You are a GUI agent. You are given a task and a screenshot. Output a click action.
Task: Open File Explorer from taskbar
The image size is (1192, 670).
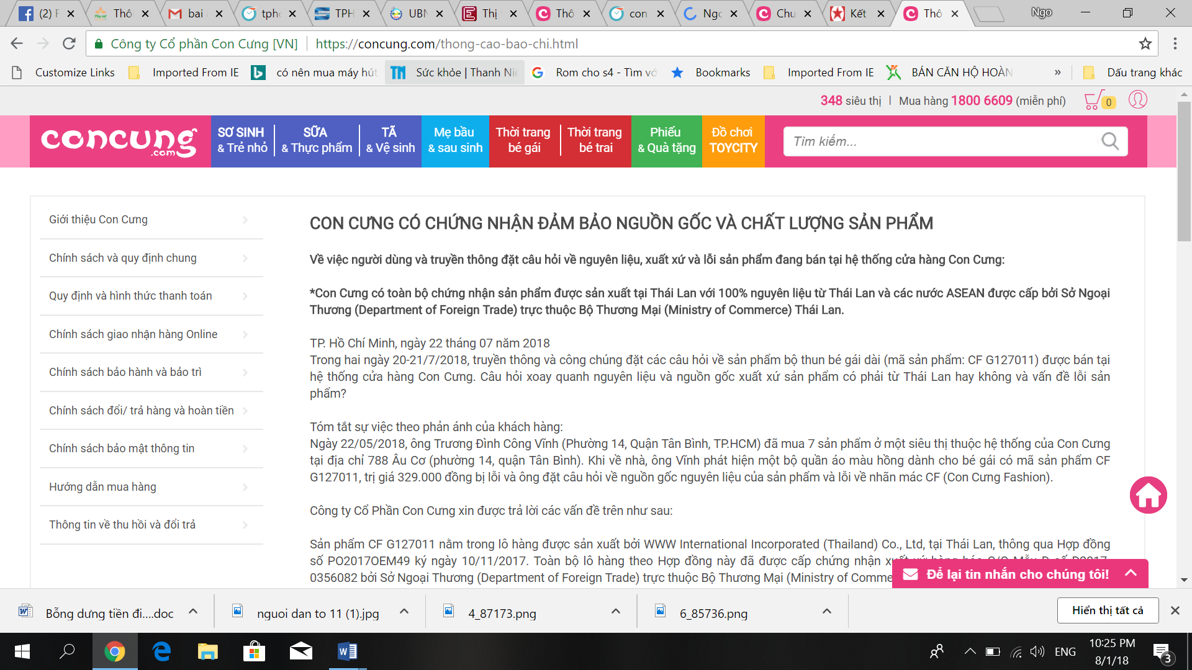pyautogui.click(x=207, y=651)
